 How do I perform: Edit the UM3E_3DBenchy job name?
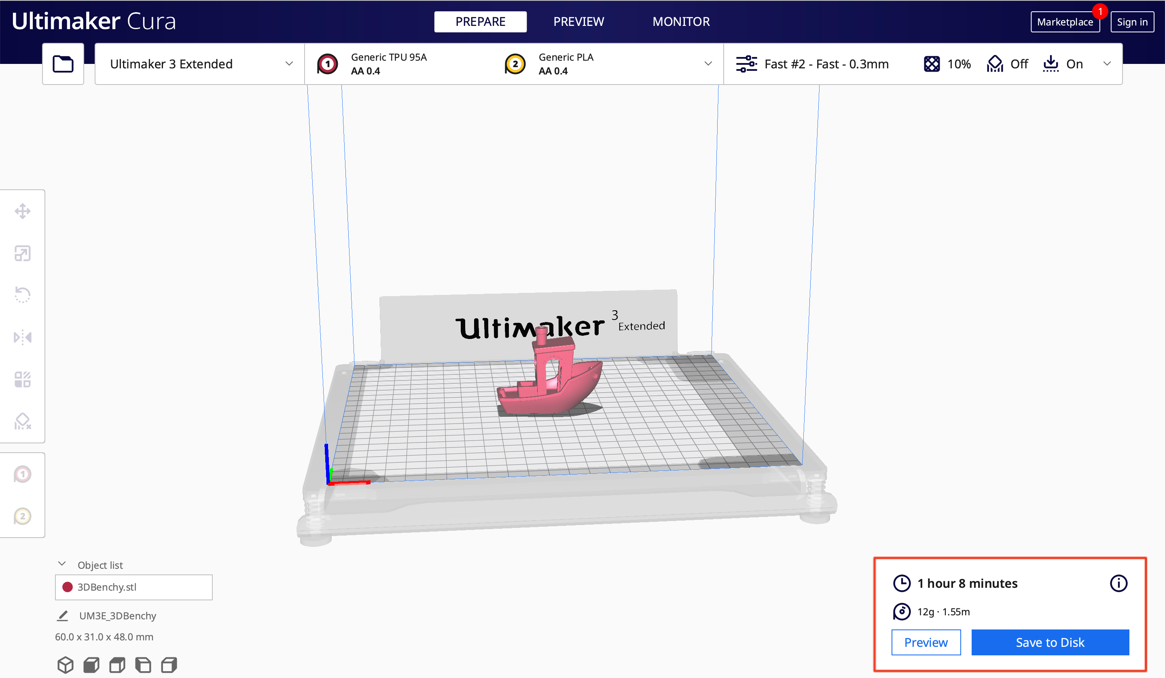tap(117, 616)
